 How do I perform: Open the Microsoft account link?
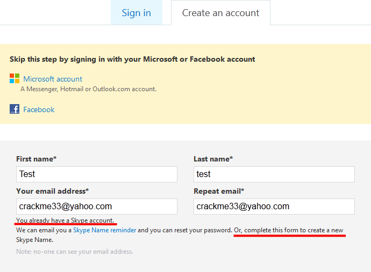coord(53,79)
